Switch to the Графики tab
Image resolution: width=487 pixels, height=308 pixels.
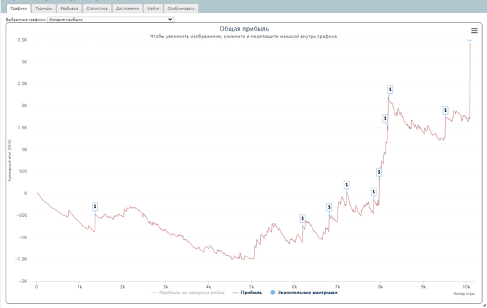point(19,8)
